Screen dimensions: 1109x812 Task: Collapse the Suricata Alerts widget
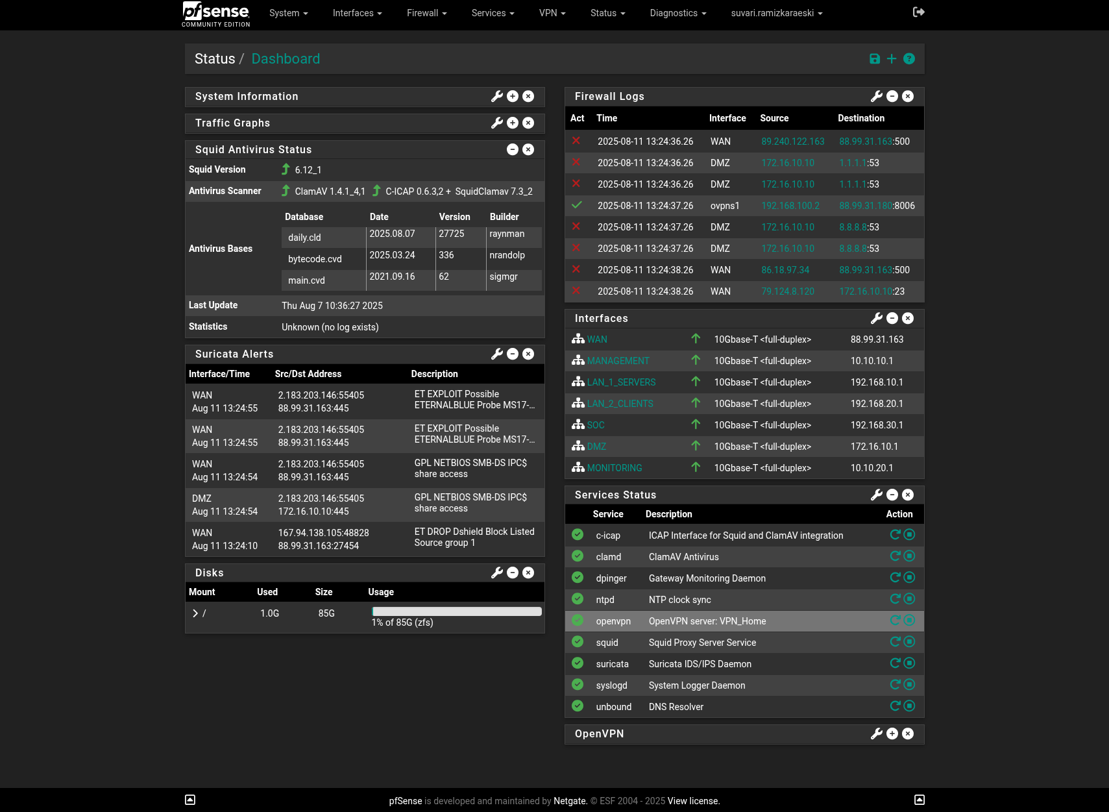tap(513, 354)
